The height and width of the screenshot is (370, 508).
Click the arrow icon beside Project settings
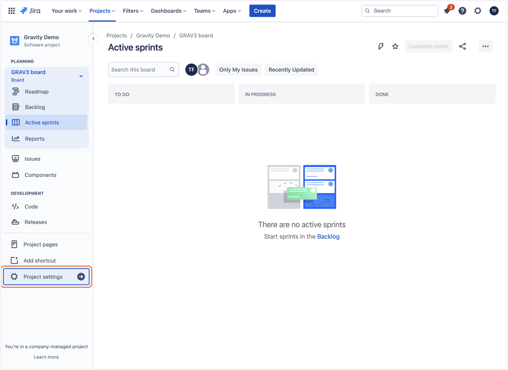[x=81, y=276]
